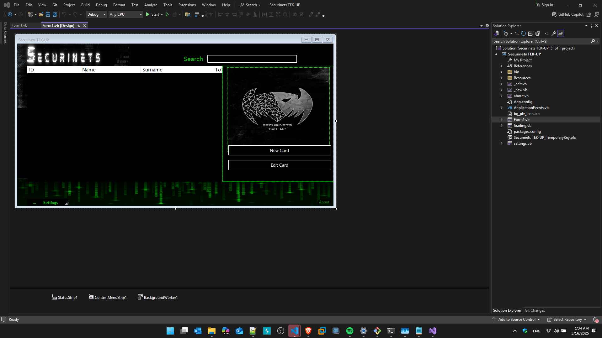
Task: Open the Debug configuration dropdown
Action: pos(96,14)
